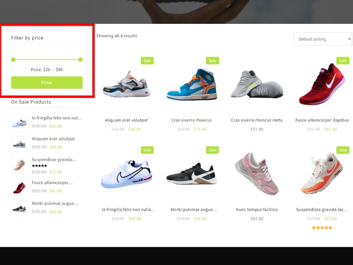The image size is (353, 265).
Task: Open sidebar link Fusce ullamcorper...
Action: tap(52, 182)
